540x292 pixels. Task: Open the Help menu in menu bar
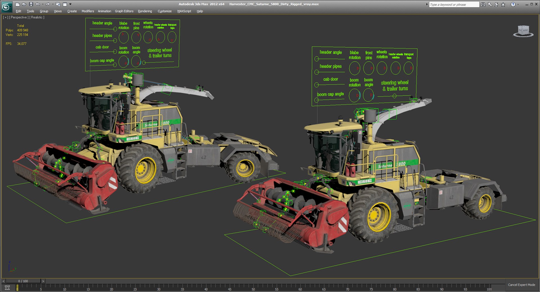click(x=200, y=11)
